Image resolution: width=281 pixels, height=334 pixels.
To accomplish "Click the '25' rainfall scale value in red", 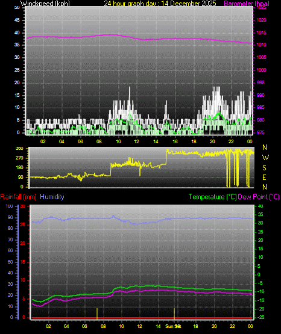I will click(23, 224).
